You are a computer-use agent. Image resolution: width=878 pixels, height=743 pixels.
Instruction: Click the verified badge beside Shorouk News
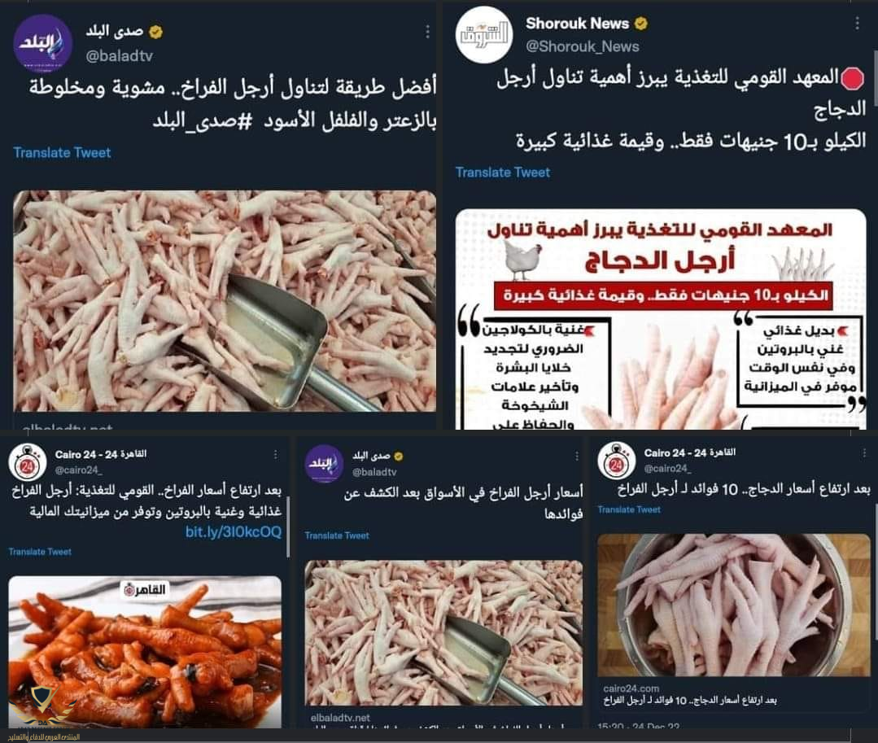(641, 24)
